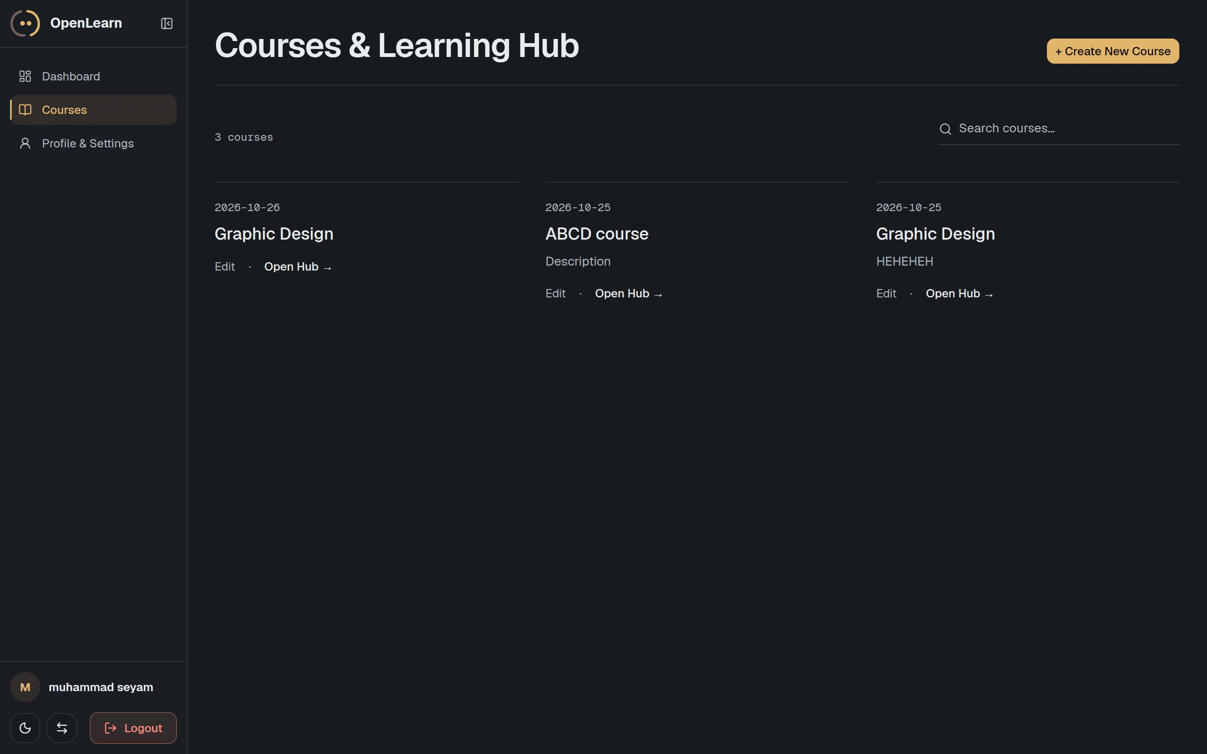This screenshot has width=1207, height=754.
Task: Toggle dark mode with the moon icon
Action: point(25,728)
